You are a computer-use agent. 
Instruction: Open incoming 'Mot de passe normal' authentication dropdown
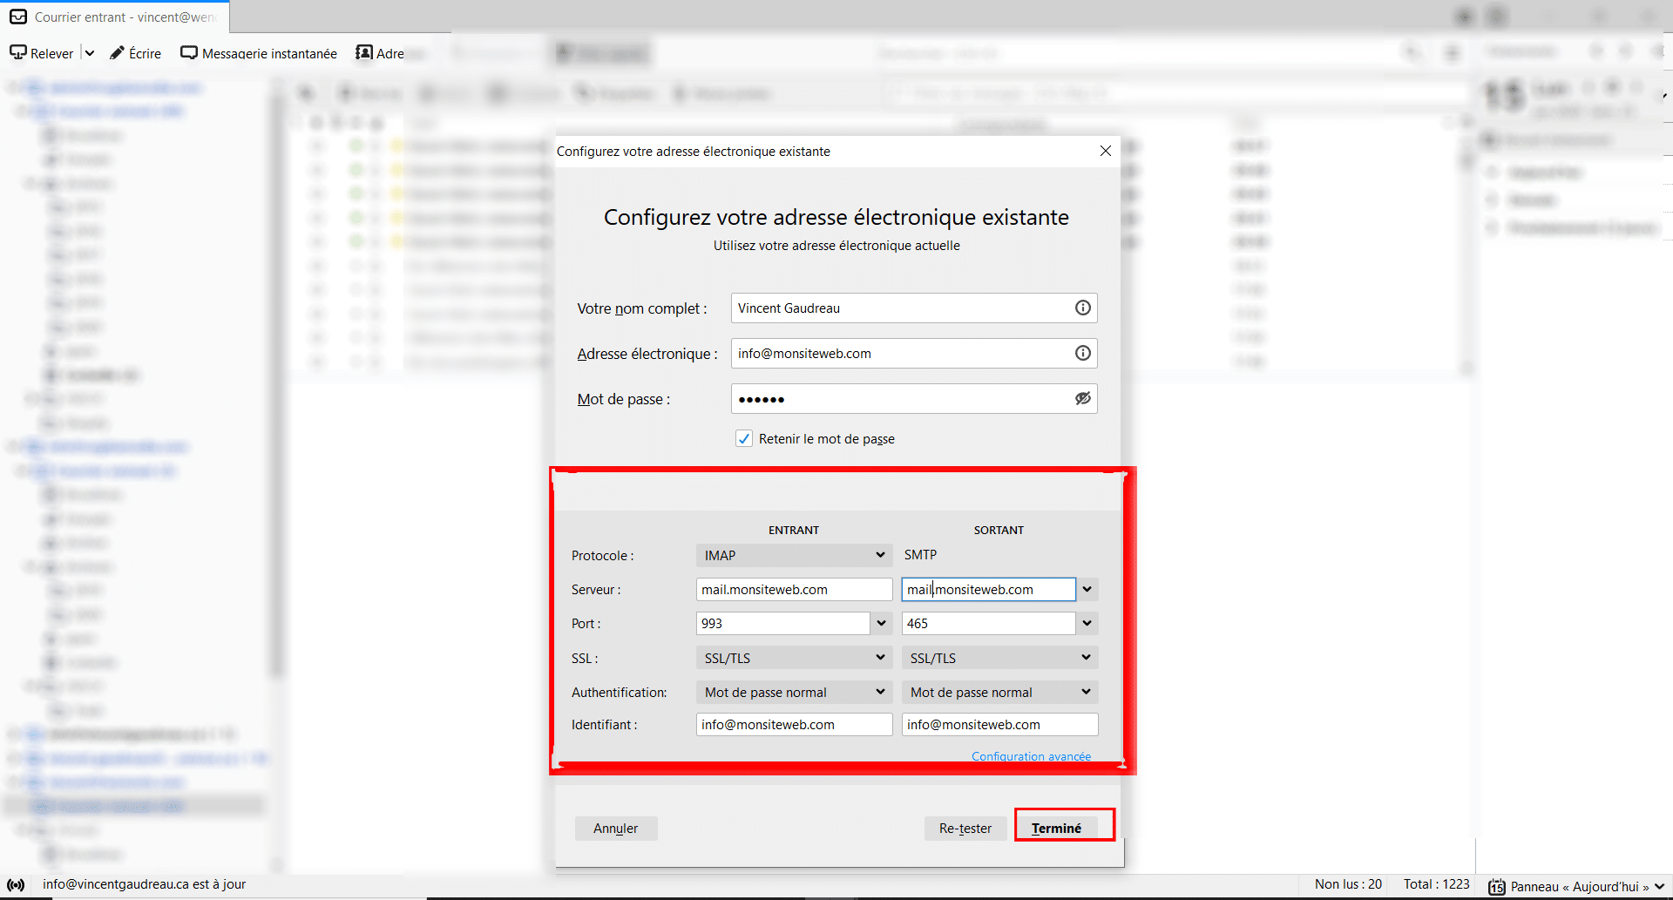(x=793, y=692)
